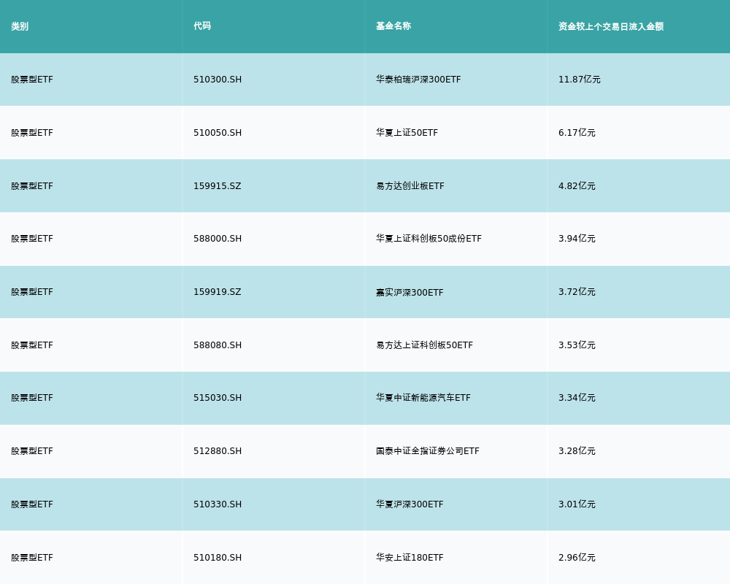Click 股票型ETF in the 588000.SH row
The image size is (730, 584).
32,239
